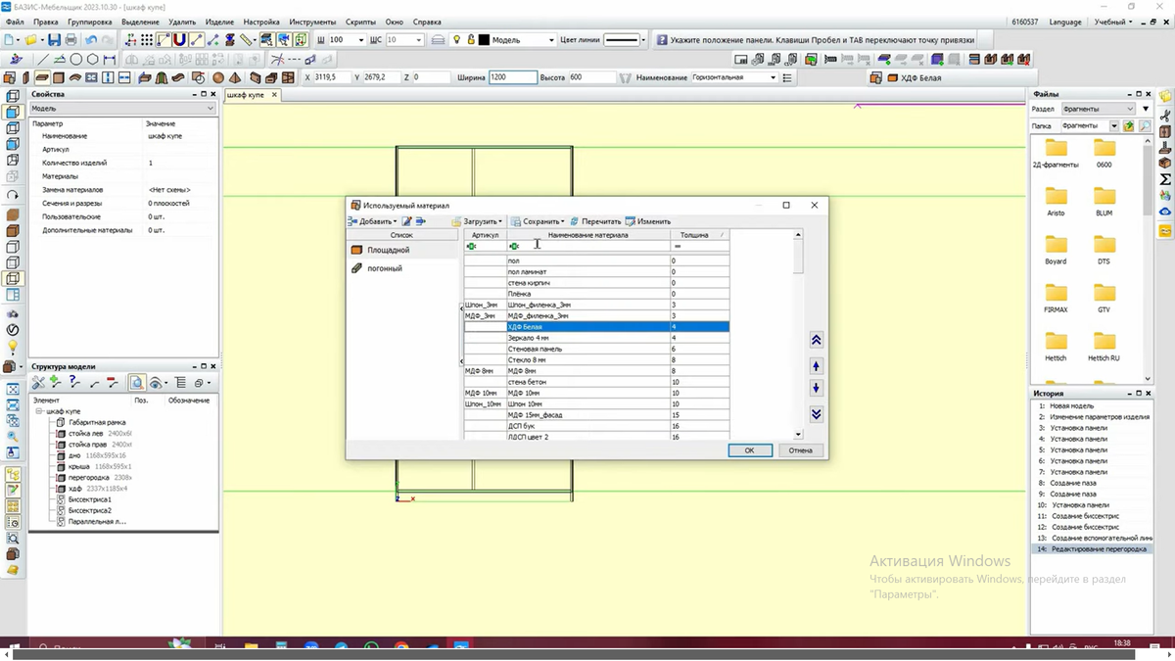Click the ХДФ Белая material indicator in toolbar
The width and height of the screenshot is (1175, 661).
pos(913,77)
